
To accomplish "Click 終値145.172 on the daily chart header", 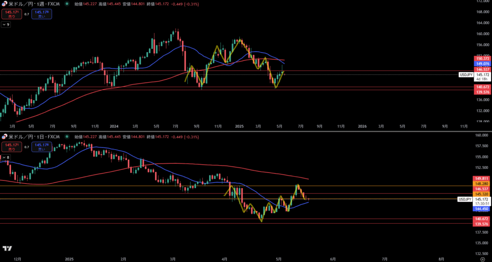I will (x=158, y=137).
